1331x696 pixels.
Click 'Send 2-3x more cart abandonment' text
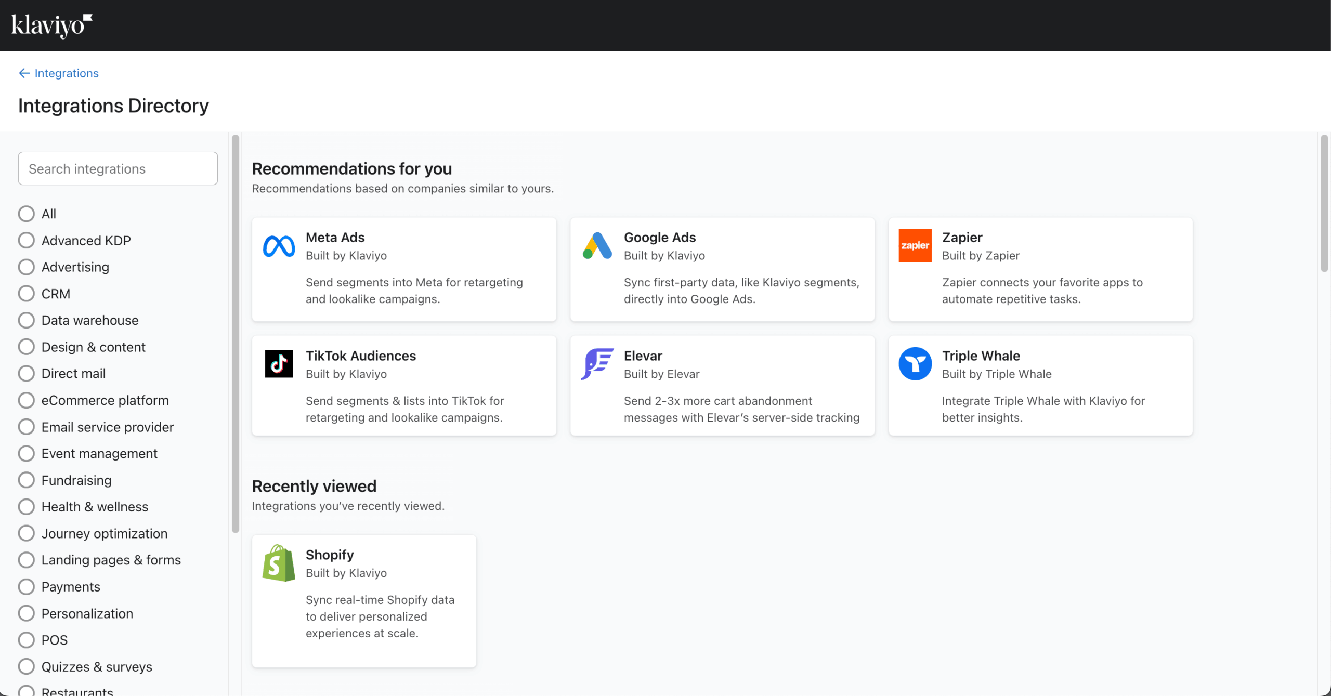[741, 409]
